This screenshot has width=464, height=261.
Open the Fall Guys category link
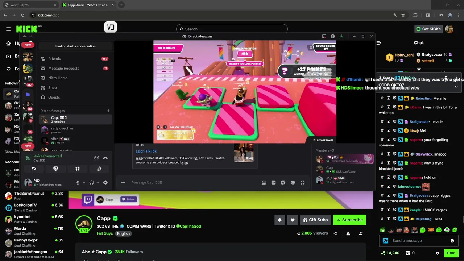(105, 233)
